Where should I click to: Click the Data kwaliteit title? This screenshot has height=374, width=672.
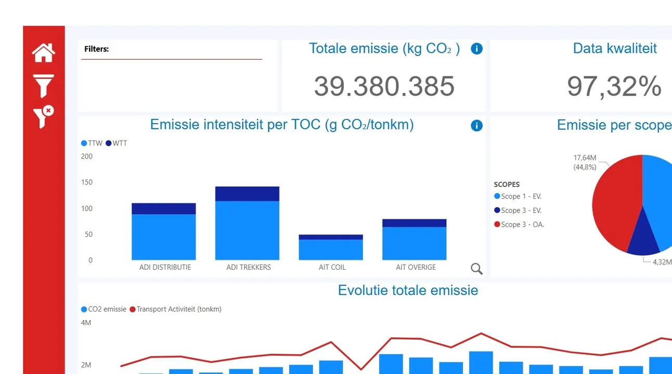(x=615, y=48)
